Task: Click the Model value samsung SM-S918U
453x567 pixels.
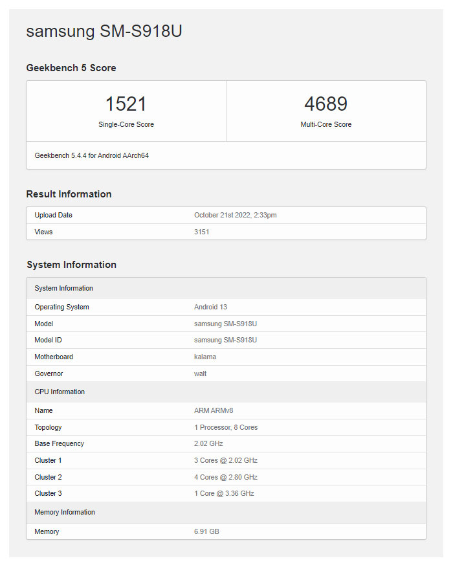Action: point(225,324)
